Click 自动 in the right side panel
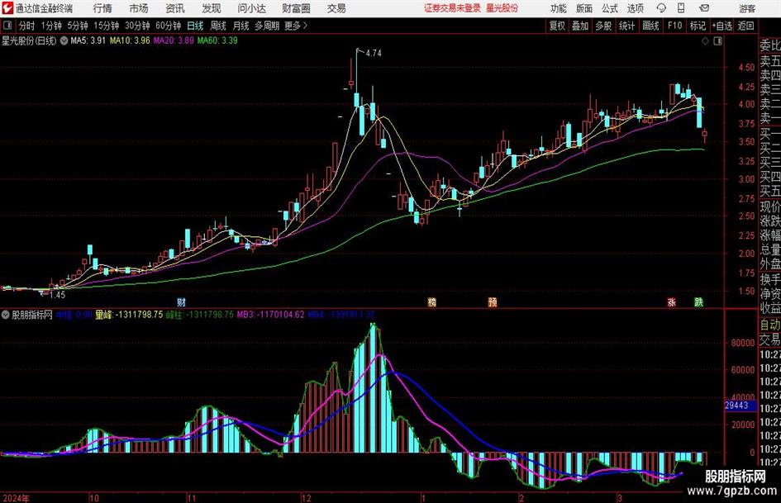The image size is (781, 503). click(770, 325)
